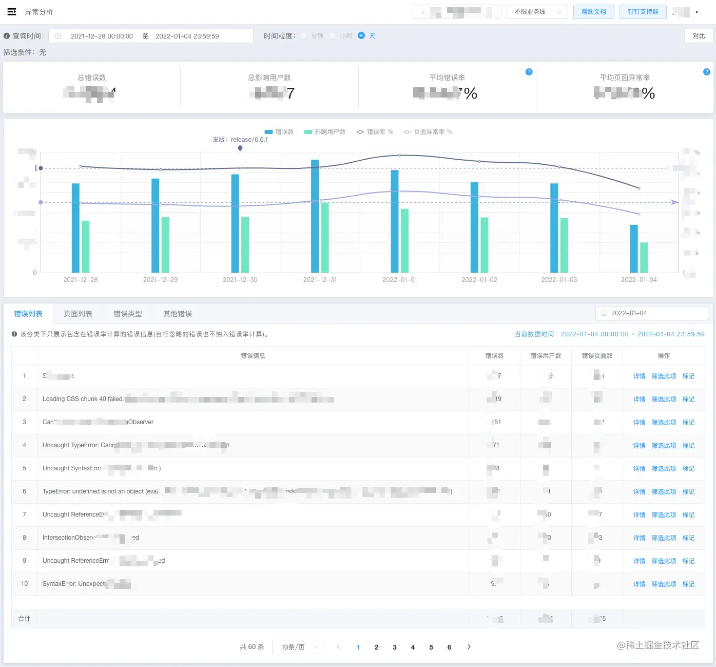Viewport: 716px width, 667px height.
Task: Open 详情 for the Loading CSS chunk row
Action: (639, 399)
